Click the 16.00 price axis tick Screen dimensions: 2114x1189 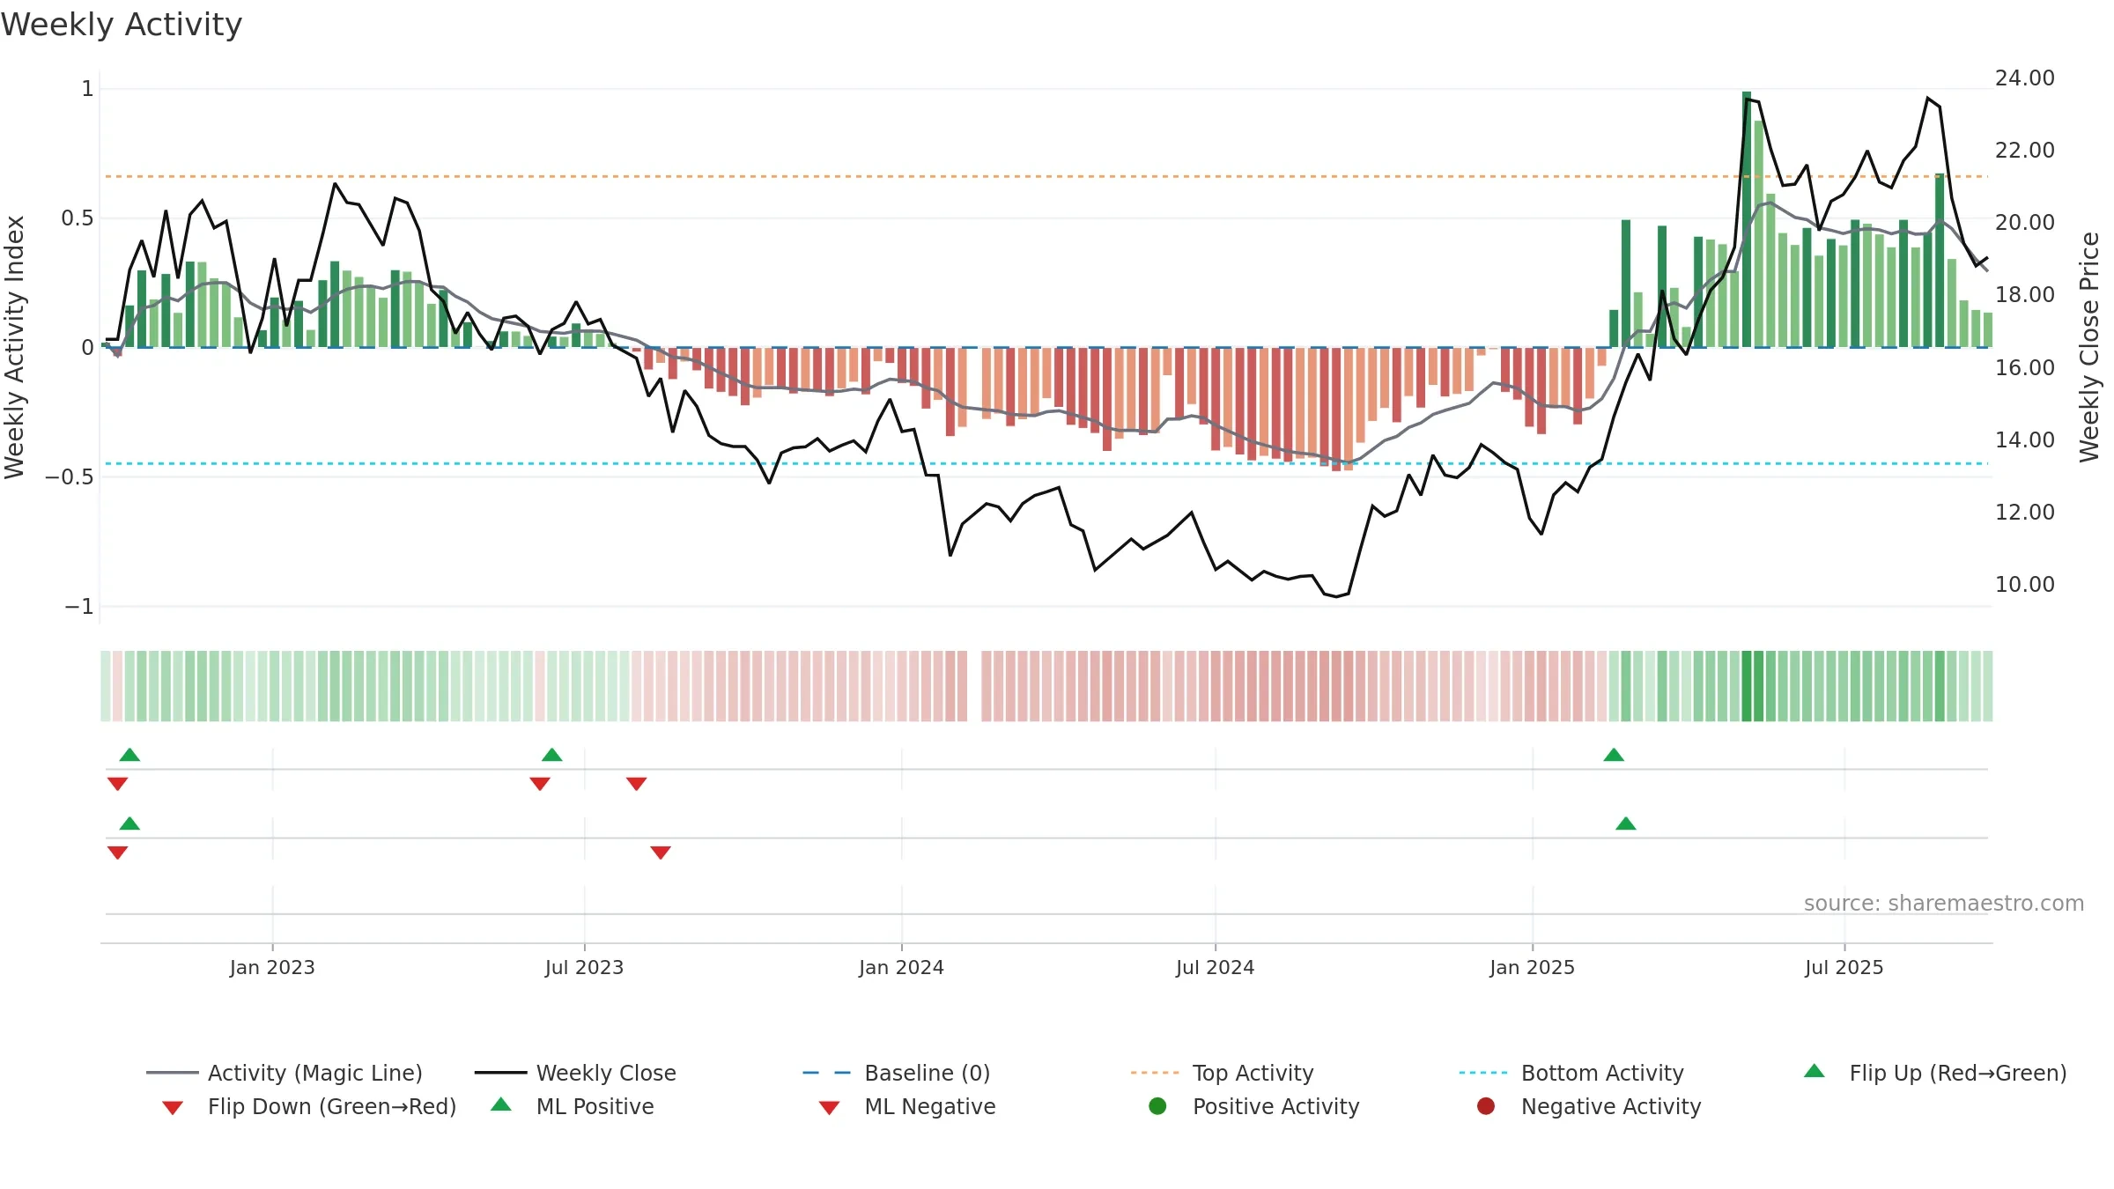[x=2024, y=367]
